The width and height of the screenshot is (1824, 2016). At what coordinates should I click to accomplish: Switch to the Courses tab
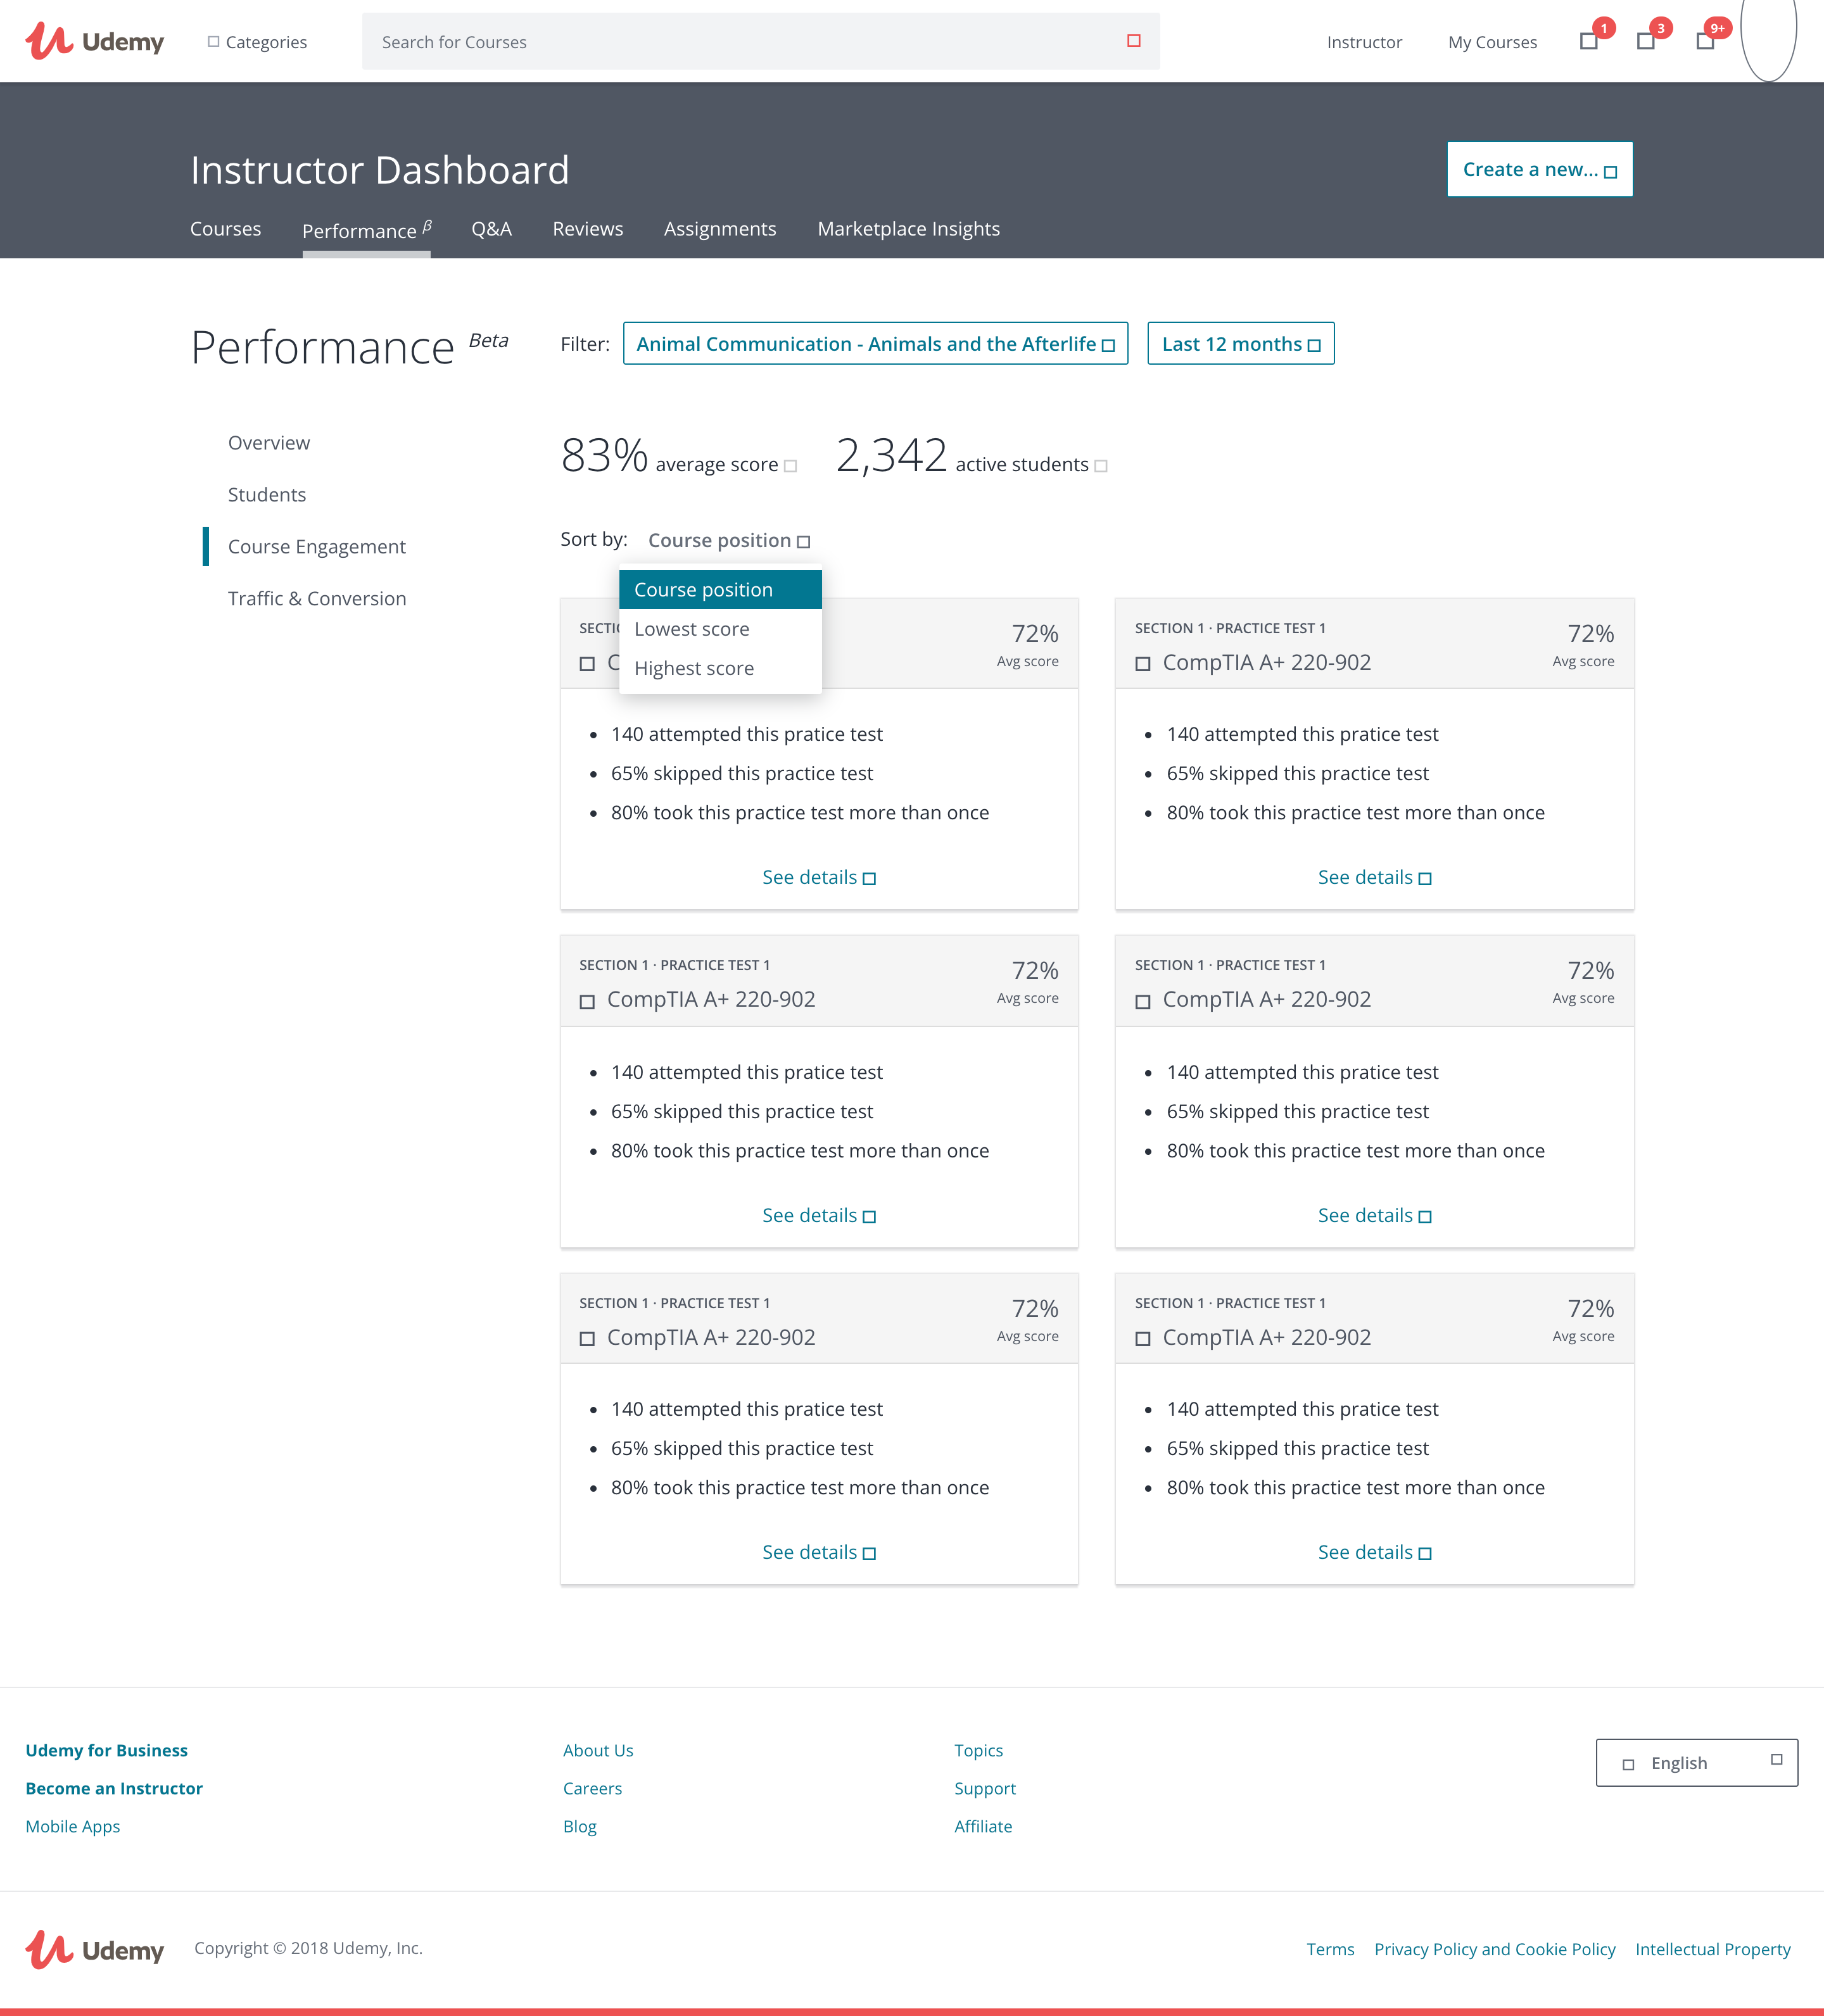pos(225,229)
